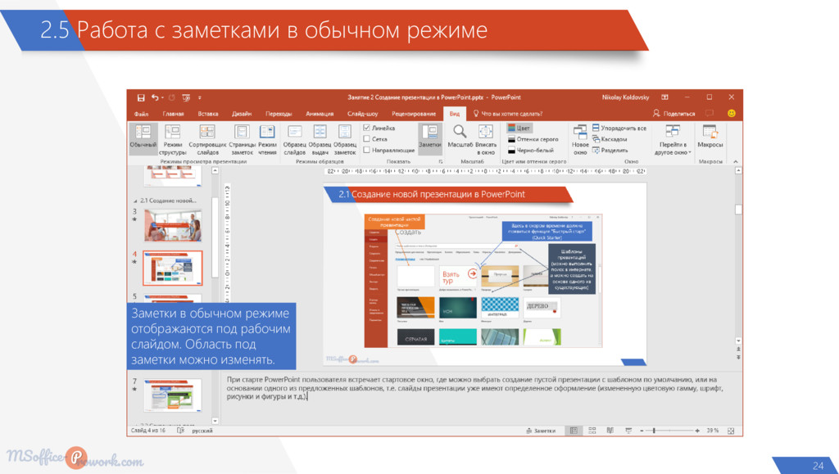Screen dimensions: 839x474
Task: Open Образец выдач handout master
Action: click(320, 139)
